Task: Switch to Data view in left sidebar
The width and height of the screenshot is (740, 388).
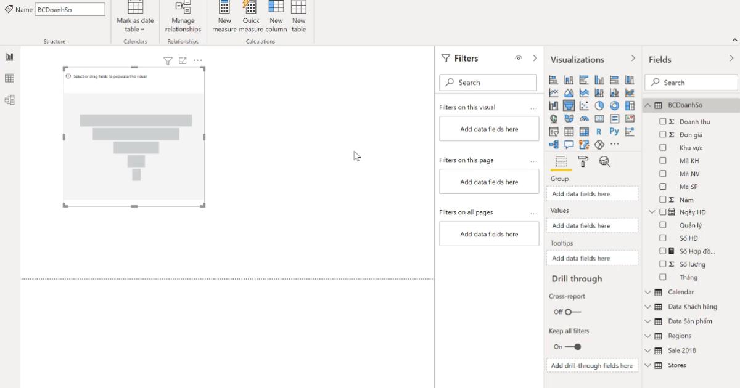Action: 9,78
